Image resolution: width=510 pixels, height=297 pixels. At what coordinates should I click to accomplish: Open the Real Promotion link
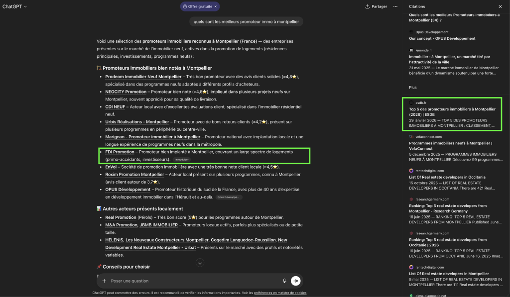click(x=121, y=217)
